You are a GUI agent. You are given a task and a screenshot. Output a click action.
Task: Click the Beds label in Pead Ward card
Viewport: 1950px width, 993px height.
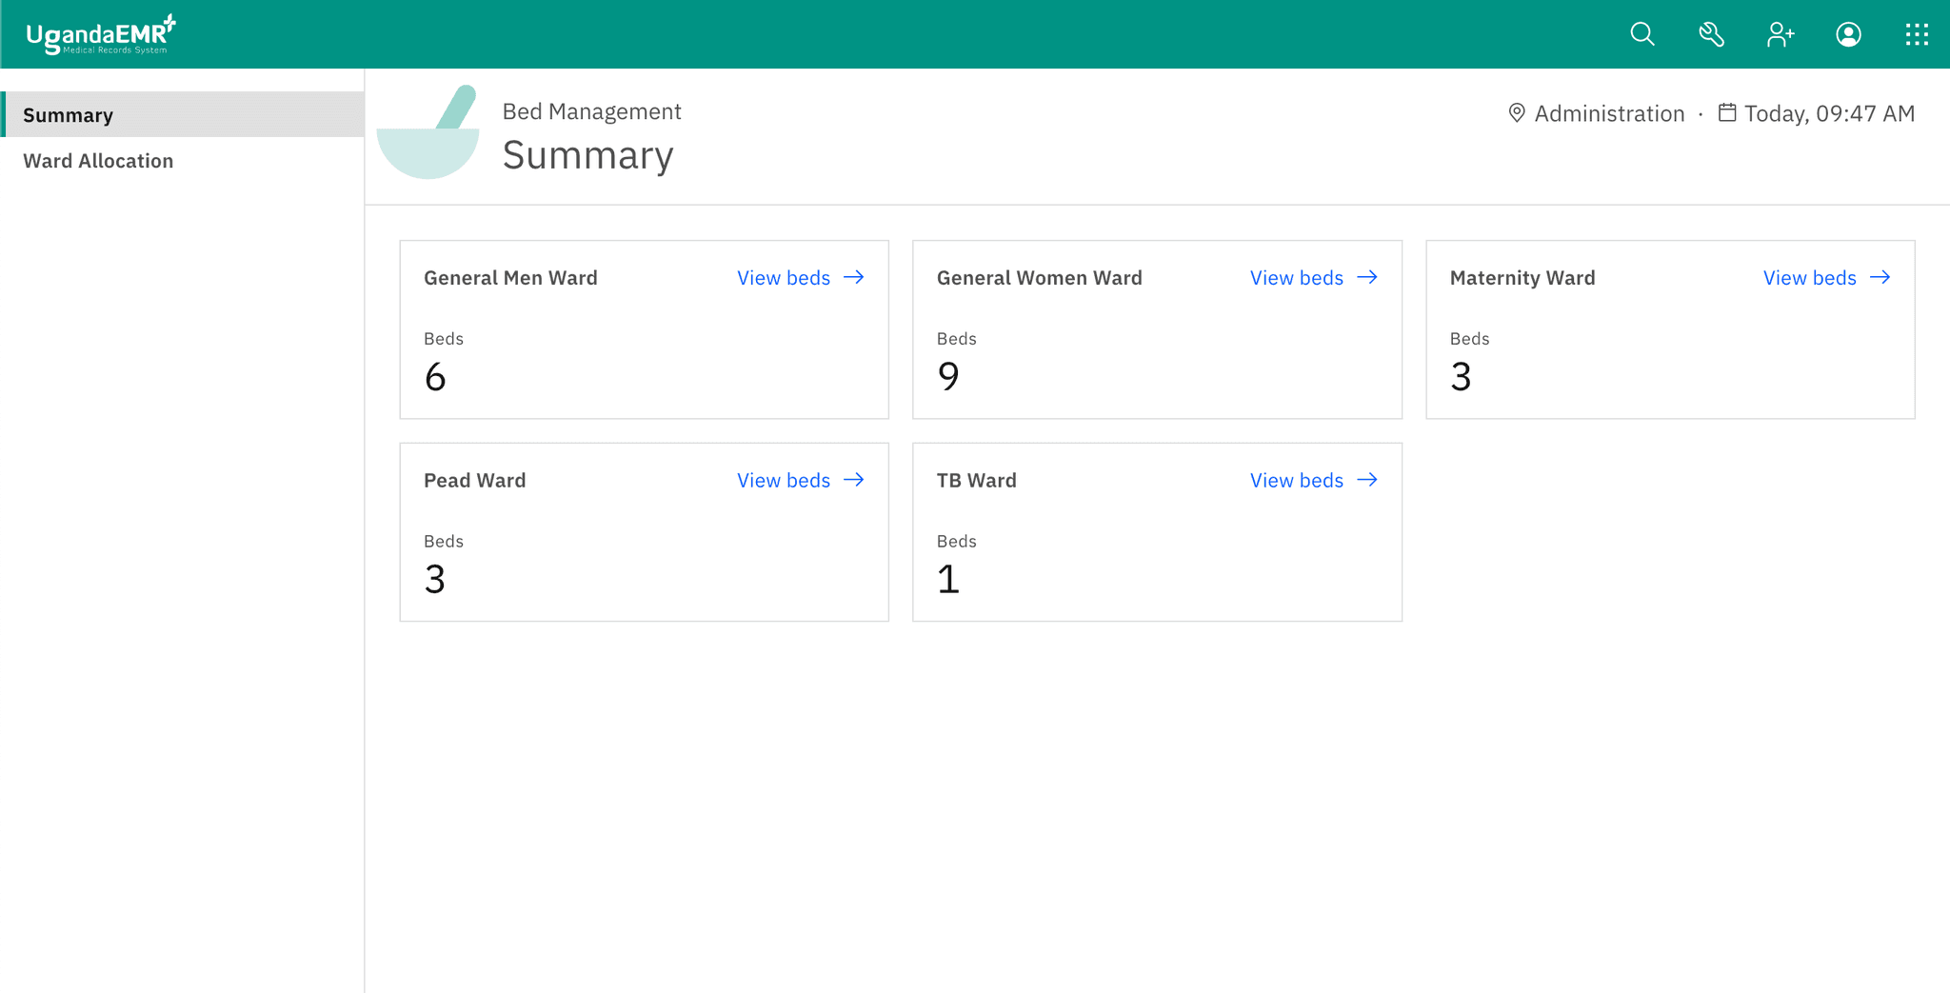[443, 541]
